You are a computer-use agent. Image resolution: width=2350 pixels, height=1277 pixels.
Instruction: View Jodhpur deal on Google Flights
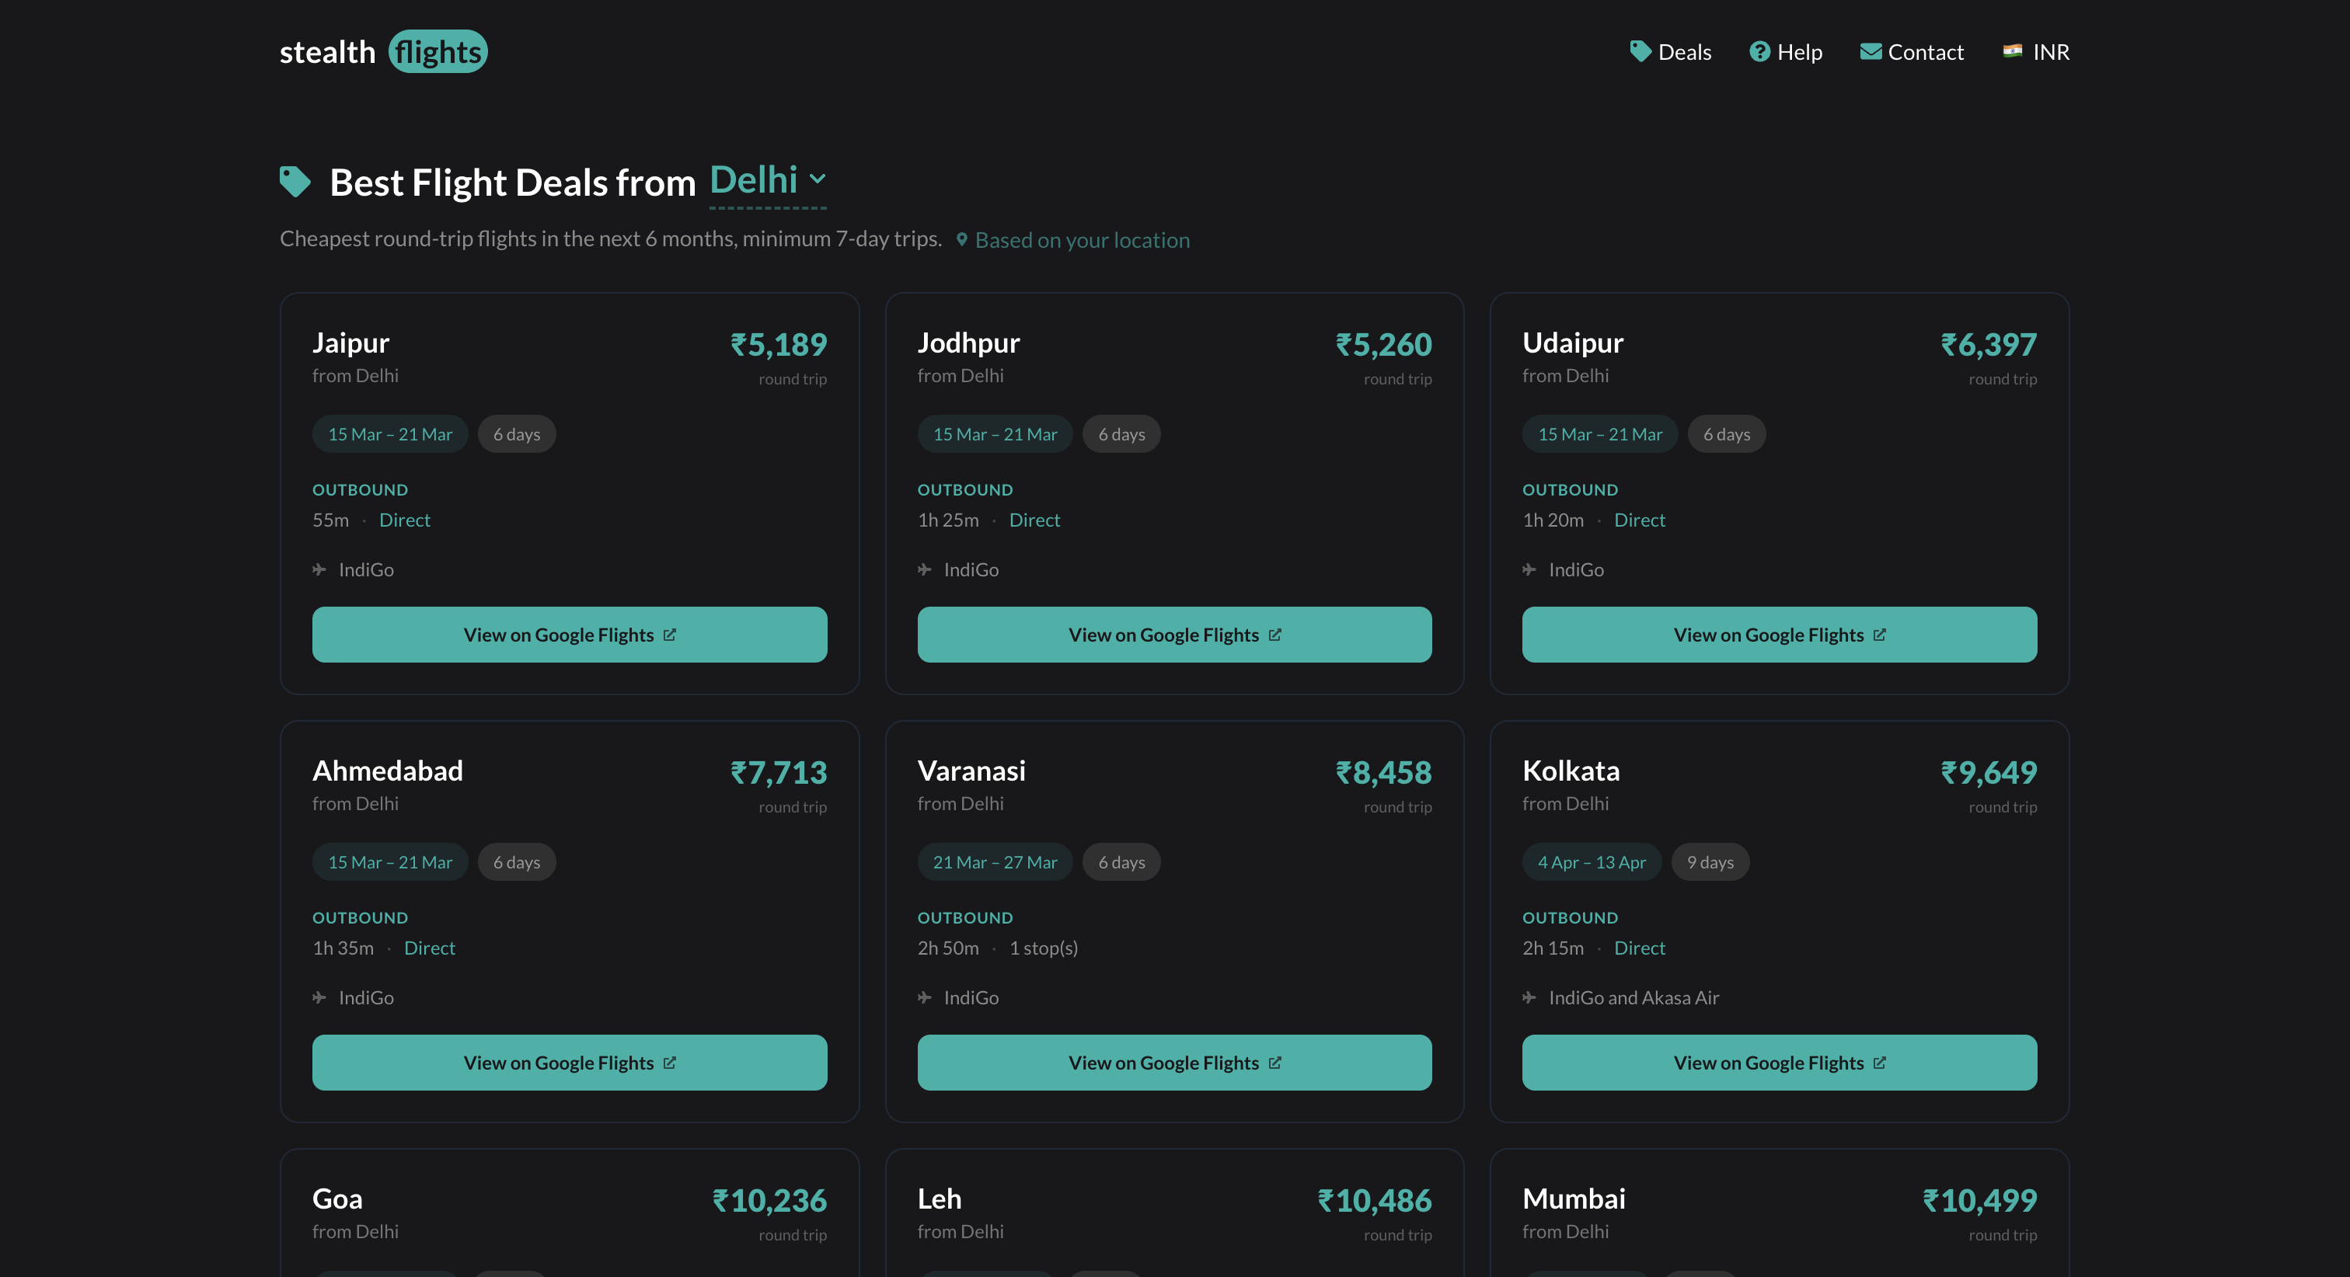tap(1174, 635)
